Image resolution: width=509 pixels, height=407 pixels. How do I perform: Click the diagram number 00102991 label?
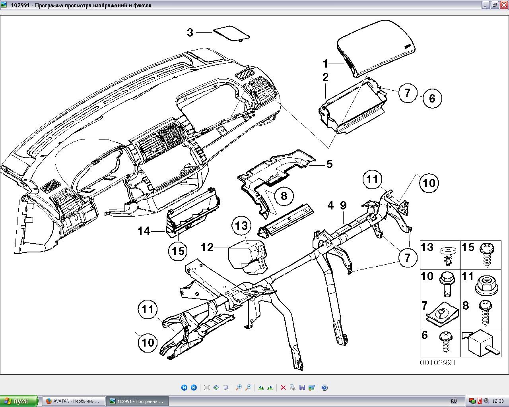pyautogui.click(x=438, y=362)
